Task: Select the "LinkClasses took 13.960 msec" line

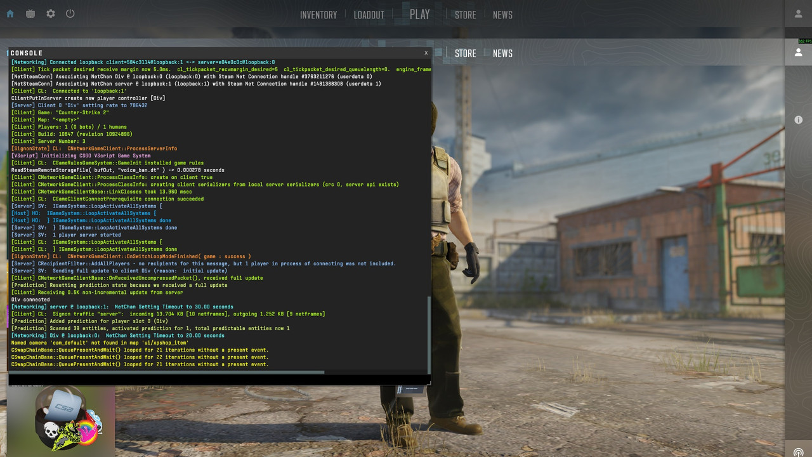Action: pos(100,192)
